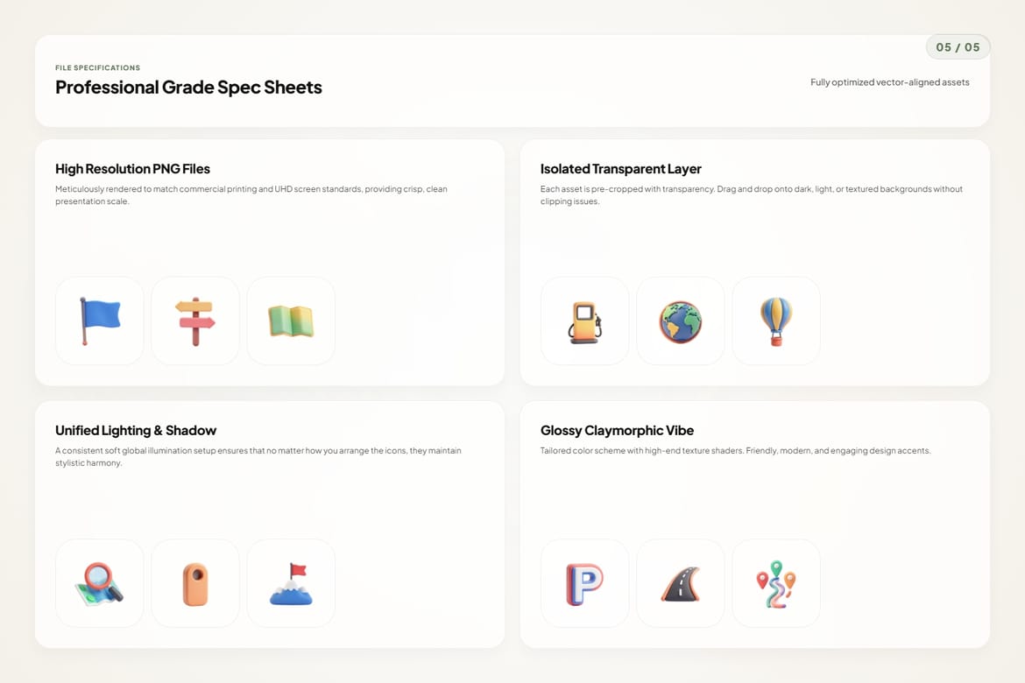The height and width of the screenshot is (683, 1025).
Task: Click the mountain peak with red flag icon
Action: click(x=291, y=583)
